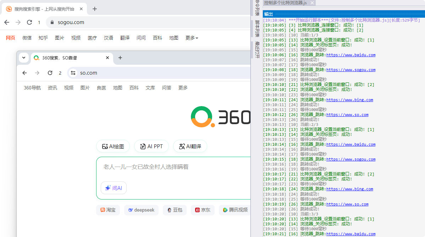Expand the tab search chevron in 360 window
The height and width of the screenshot is (237, 425).
coord(24,58)
